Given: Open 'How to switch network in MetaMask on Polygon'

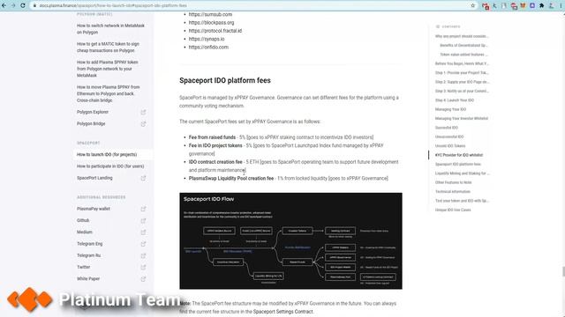Looking at the screenshot, I should [110, 29].
